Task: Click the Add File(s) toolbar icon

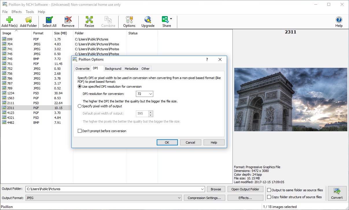Action: [x=9, y=21]
